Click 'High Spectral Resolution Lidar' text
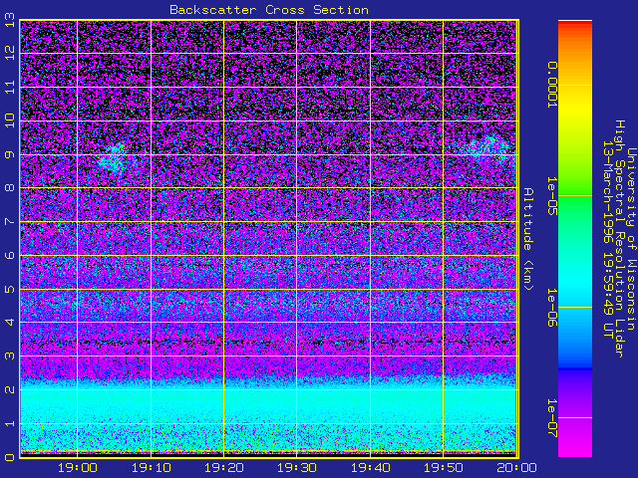Viewport: 638px width, 478px height. point(619,239)
